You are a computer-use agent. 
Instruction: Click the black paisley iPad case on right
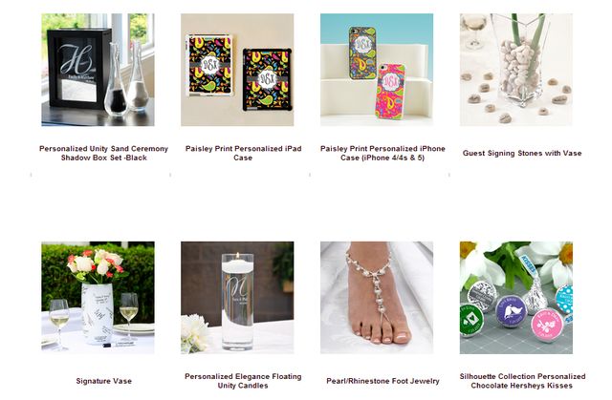267,79
